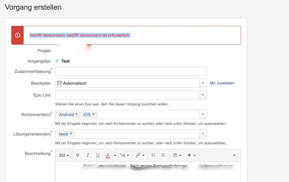The image size is (289, 182).
Task: Open the additional text formatting menu
Action: click(125, 155)
